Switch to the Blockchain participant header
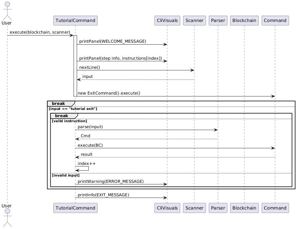This screenshot has height=229, width=306. click(244, 20)
